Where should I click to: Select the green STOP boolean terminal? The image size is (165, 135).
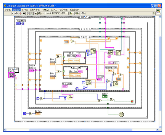click(105, 97)
